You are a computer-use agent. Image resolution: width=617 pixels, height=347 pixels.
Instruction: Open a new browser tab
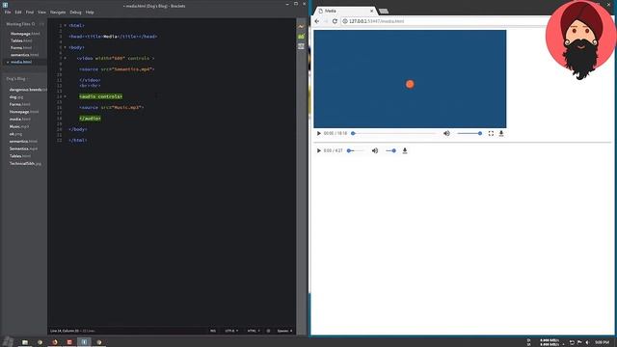pos(384,11)
